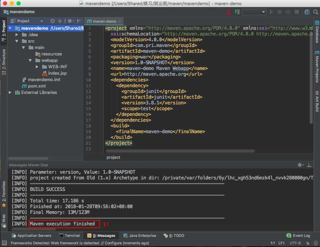Hide the Project tool window
The height and width of the screenshot is (247, 320).
pos(79,21)
